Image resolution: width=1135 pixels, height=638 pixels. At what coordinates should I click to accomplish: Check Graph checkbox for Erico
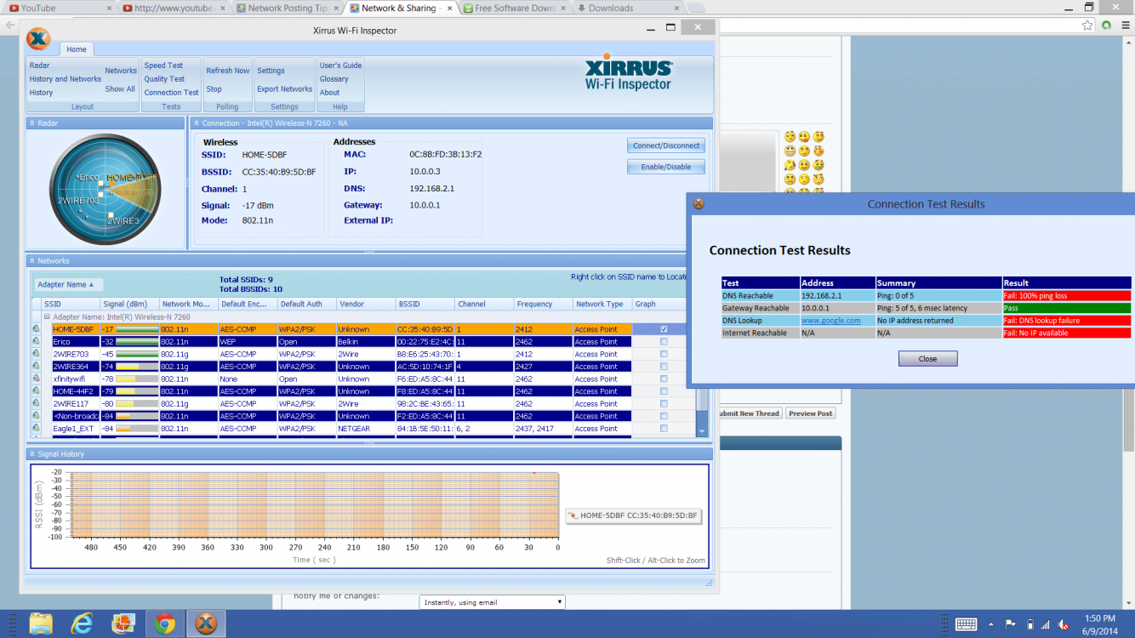tap(664, 342)
